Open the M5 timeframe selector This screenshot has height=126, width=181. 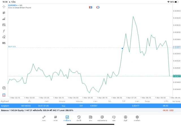(4, 43)
